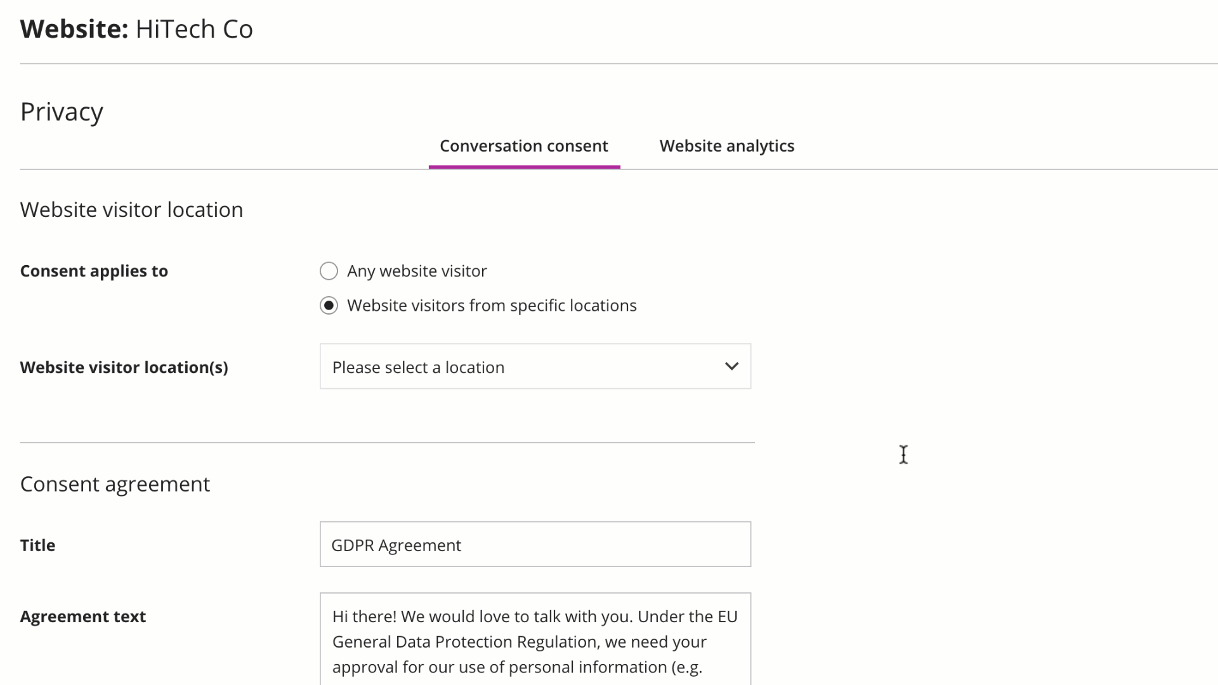
Task: Select the specific locations radio button
Action: (329, 306)
